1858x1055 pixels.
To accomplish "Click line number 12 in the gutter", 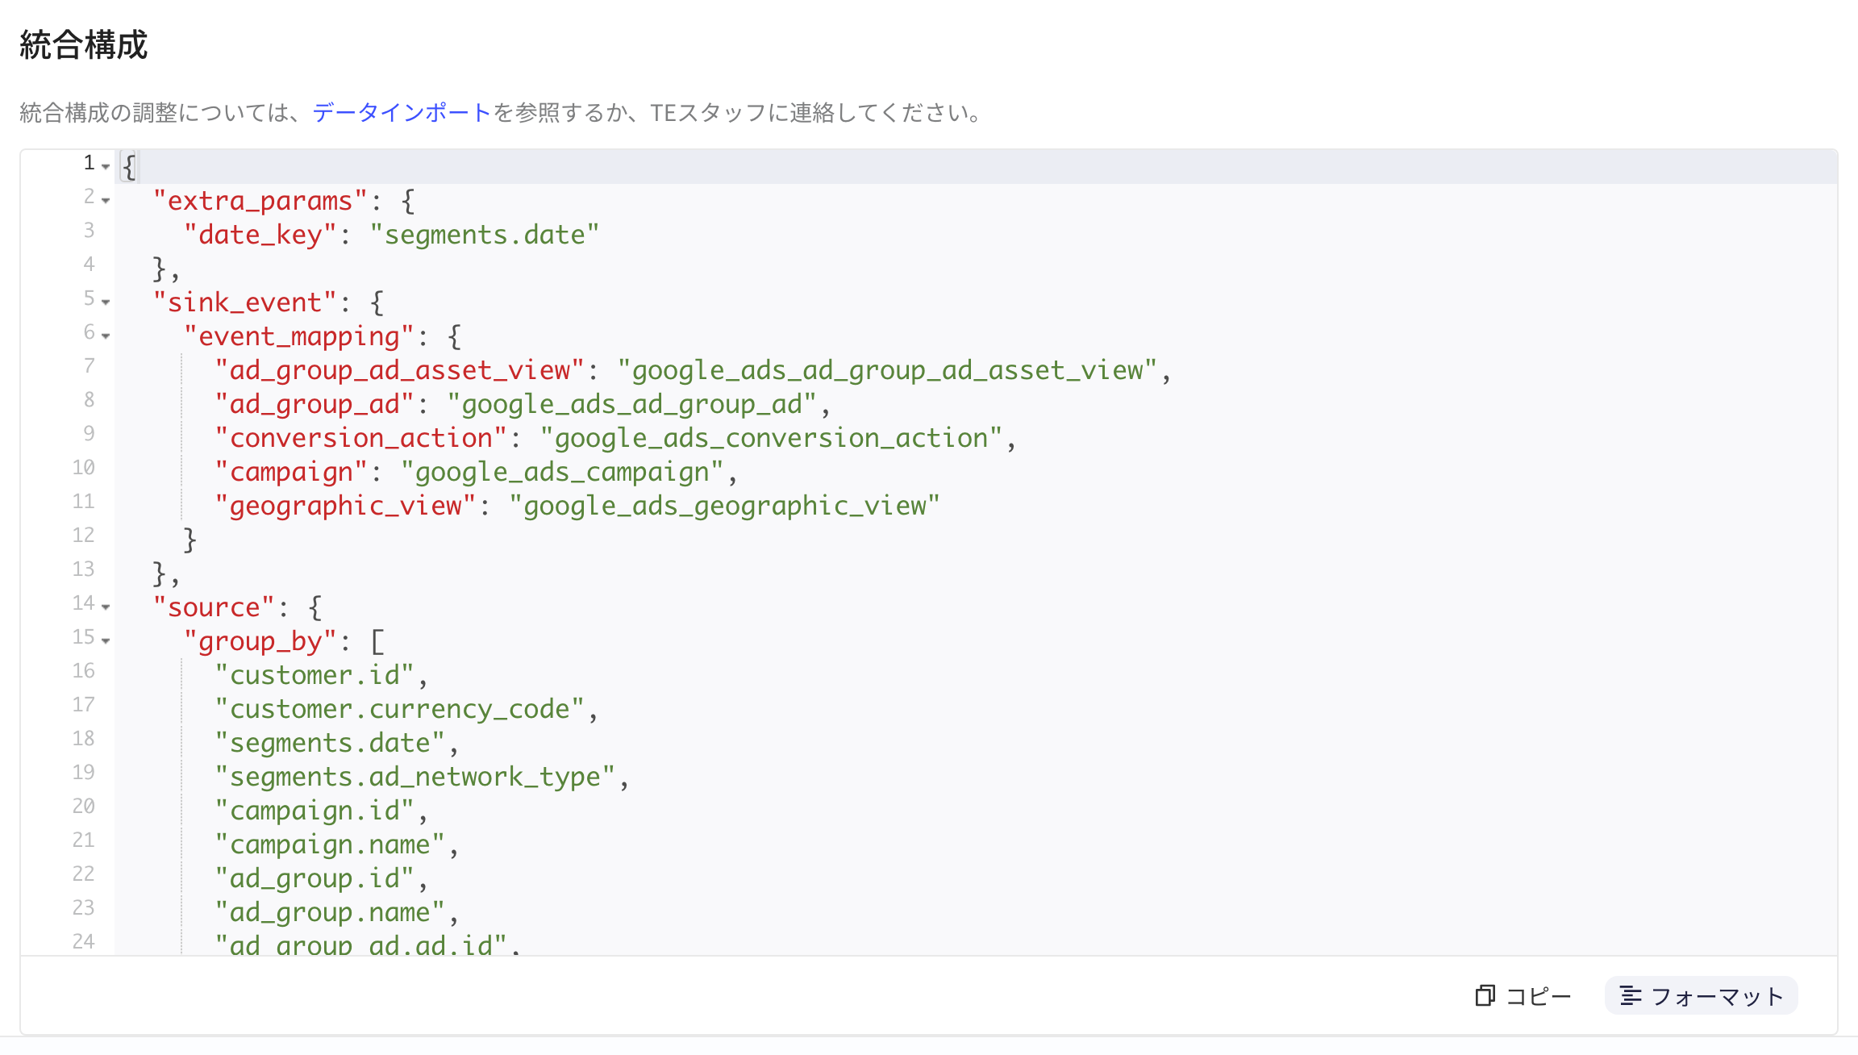I will point(83,535).
